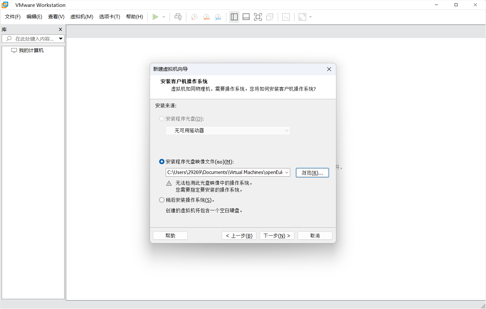Click the Unity mode toolbar icon
This screenshot has width=486, height=309.
pyautogui.click(x=270, y=17)
